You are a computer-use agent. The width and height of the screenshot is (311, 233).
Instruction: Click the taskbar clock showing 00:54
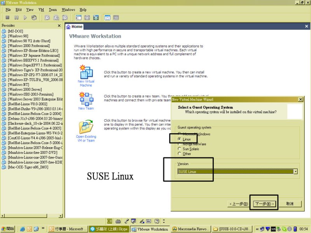point(304,229)
